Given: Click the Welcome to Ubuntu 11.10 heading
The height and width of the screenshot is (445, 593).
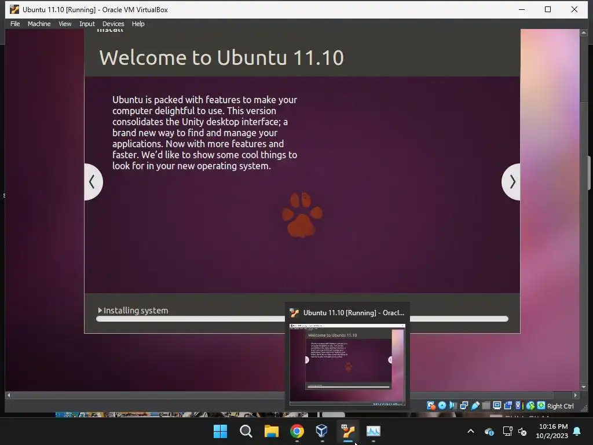Looking at the screenshot, I should point(221,57).
